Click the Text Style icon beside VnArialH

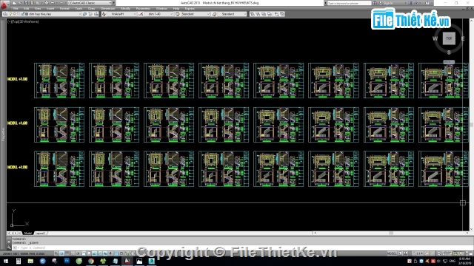click(x=104, y=14)
